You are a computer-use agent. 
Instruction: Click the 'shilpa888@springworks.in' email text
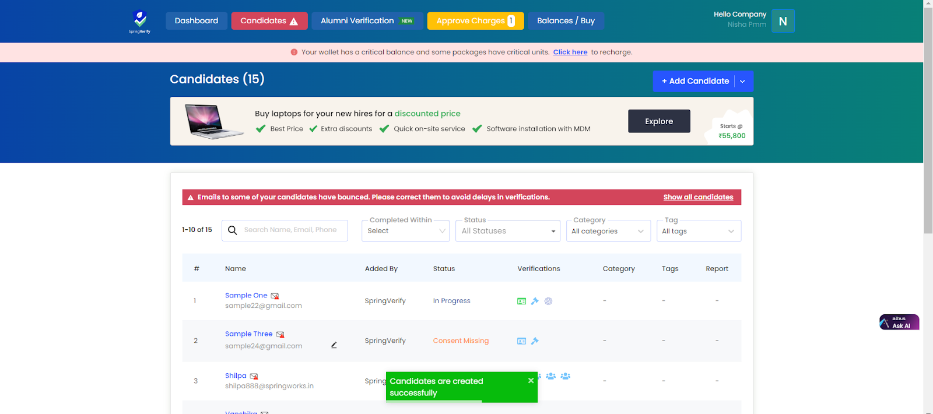pyautogui.click(x=269, y=386)
